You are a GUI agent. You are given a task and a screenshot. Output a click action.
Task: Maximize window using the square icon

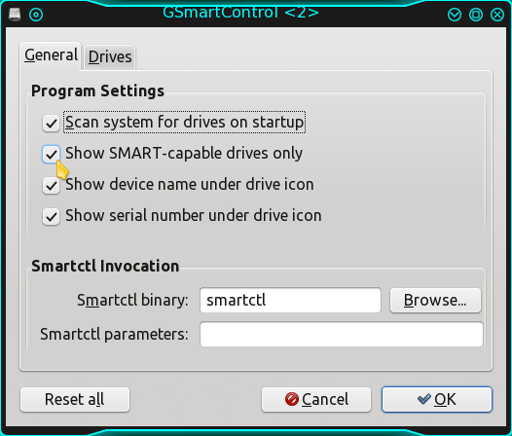tap(476, 15)
